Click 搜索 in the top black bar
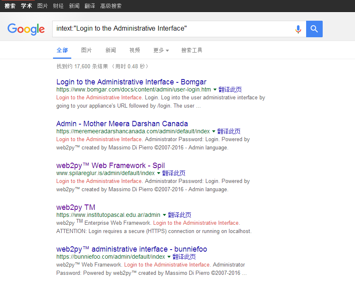 (x=10, y=6)
